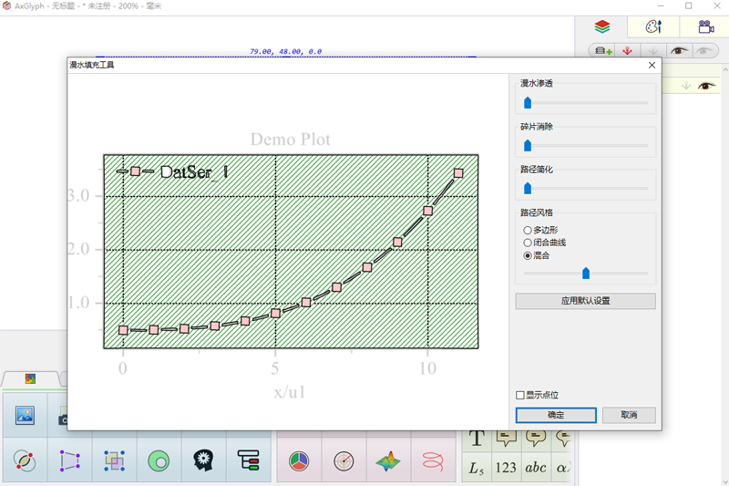Image resolution: width=729 pixels, height=486 pixels.
Task: Toggle layer visibility eye in layer row
Action: [706, 86]
